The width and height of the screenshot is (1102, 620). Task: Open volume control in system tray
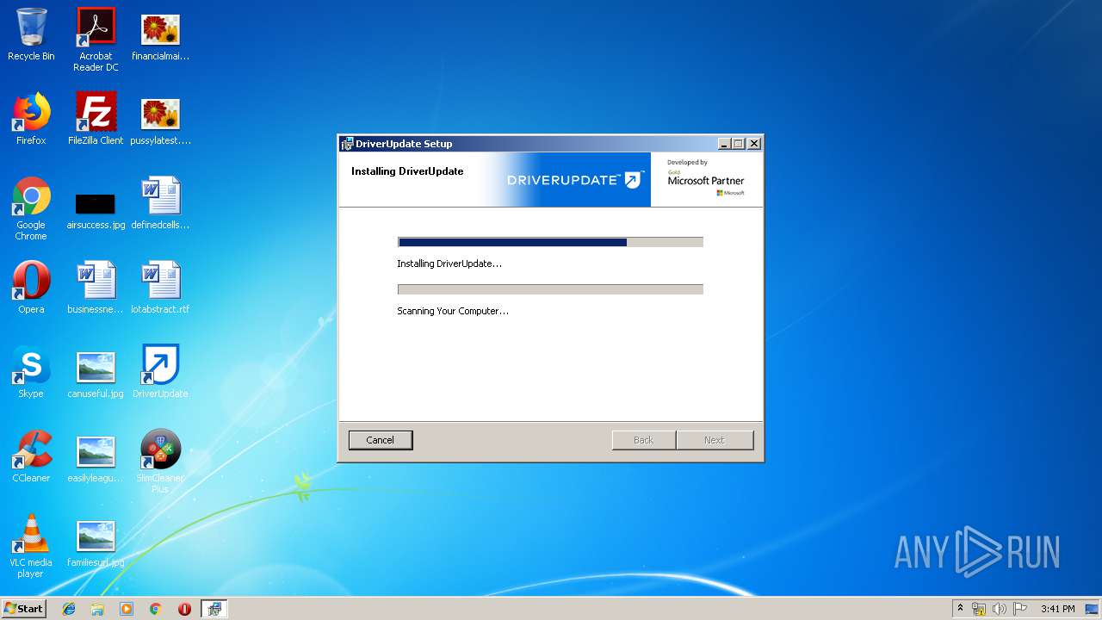click(x=999, y=609)
